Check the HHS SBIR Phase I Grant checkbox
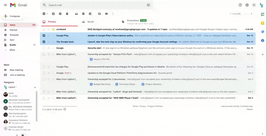The width and height of the screenshot is (267, 136). coord(44,98)
